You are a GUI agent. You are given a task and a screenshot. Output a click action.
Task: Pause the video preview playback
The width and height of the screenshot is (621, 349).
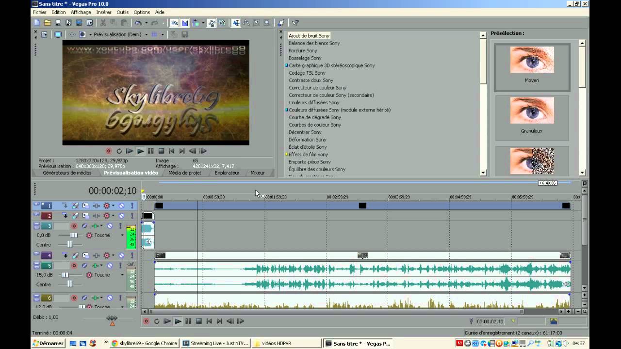[151, 151]
